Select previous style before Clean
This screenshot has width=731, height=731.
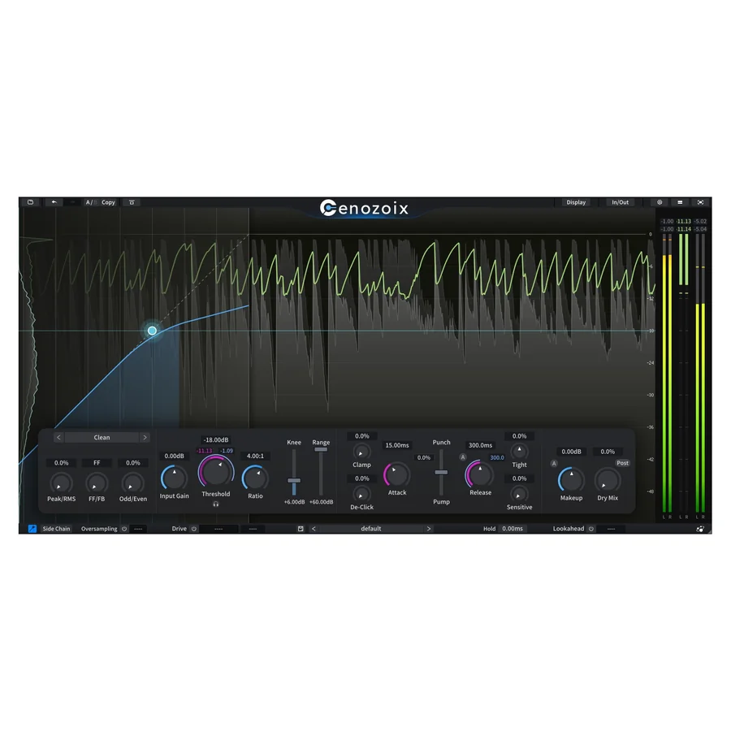[58, 437]
